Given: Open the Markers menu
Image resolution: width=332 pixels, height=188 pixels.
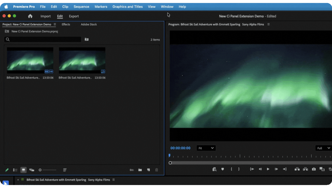Looking at the screenshot, I should [101, 7].
